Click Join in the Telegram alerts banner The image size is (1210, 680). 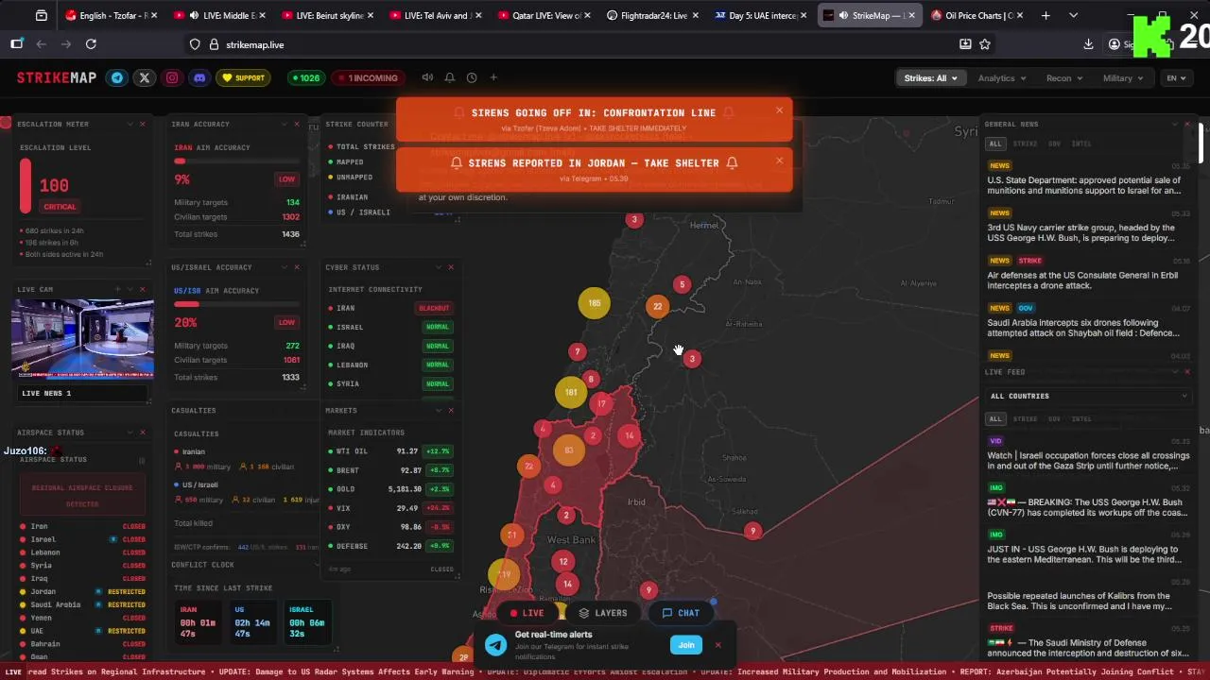[686, 645]
